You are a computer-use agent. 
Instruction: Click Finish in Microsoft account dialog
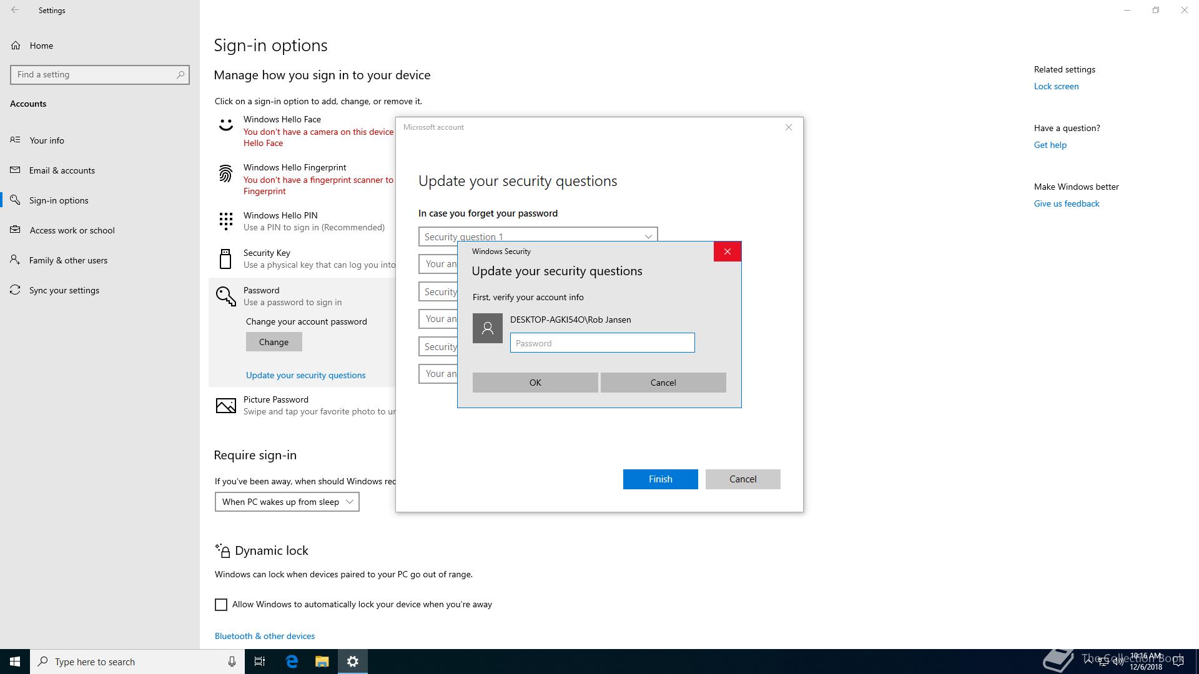661,479
